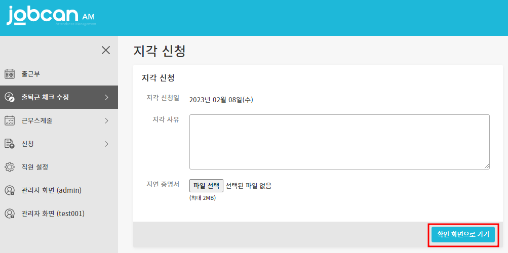Click the calendar icon beside 출근부

pos(10,74)
